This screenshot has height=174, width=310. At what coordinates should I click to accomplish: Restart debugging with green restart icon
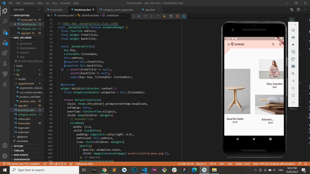point(171,16)
